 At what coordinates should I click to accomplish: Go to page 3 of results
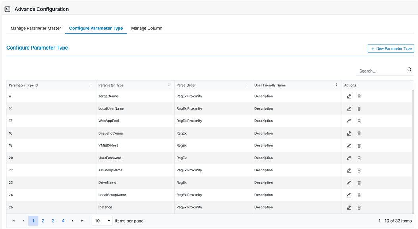(53, 221)
